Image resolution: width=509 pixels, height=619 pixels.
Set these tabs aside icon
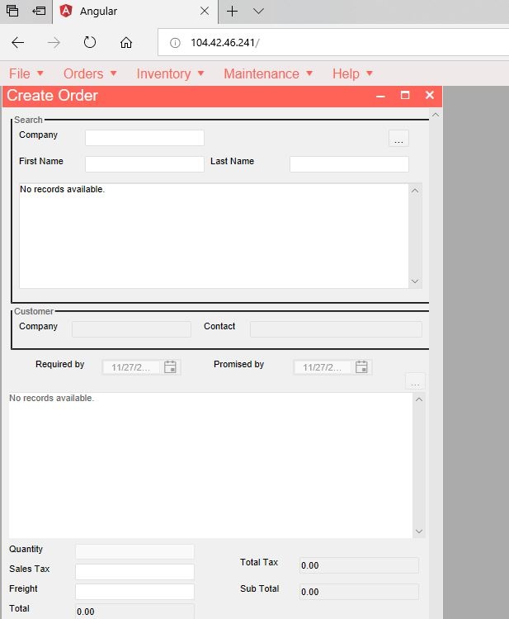tap(39, 11)
